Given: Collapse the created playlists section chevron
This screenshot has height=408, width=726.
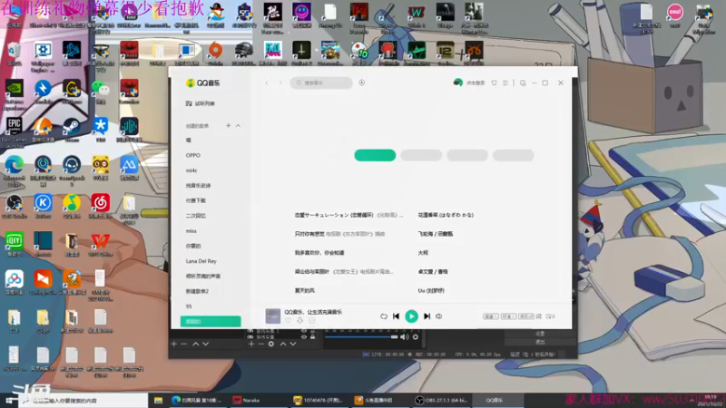Looking at the screenshot, I should click(x=238, y=125).
